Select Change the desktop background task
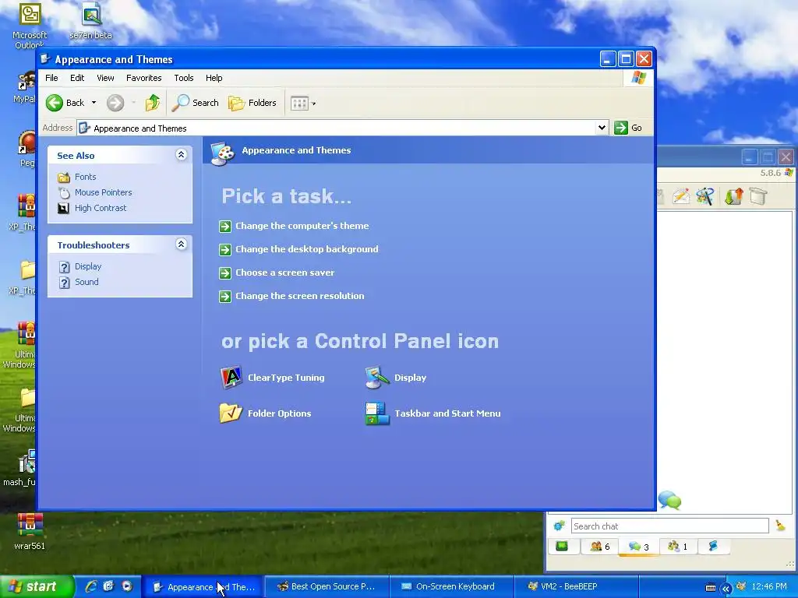The width and height of the screenshot is (798, 598). 298,249
